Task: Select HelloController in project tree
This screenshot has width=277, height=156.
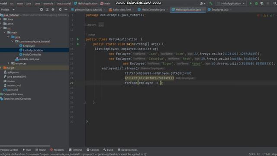Action: point(32,55)
